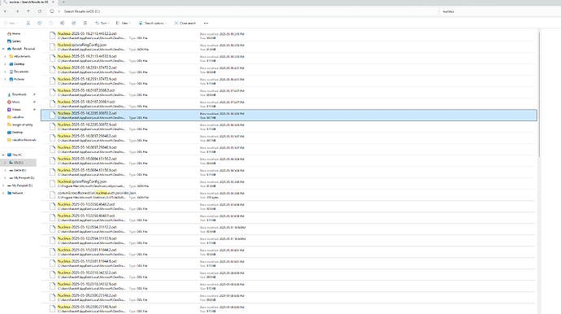561x314 pixels.
Task: Open the Sort dropdown
Action: (102, 23)
